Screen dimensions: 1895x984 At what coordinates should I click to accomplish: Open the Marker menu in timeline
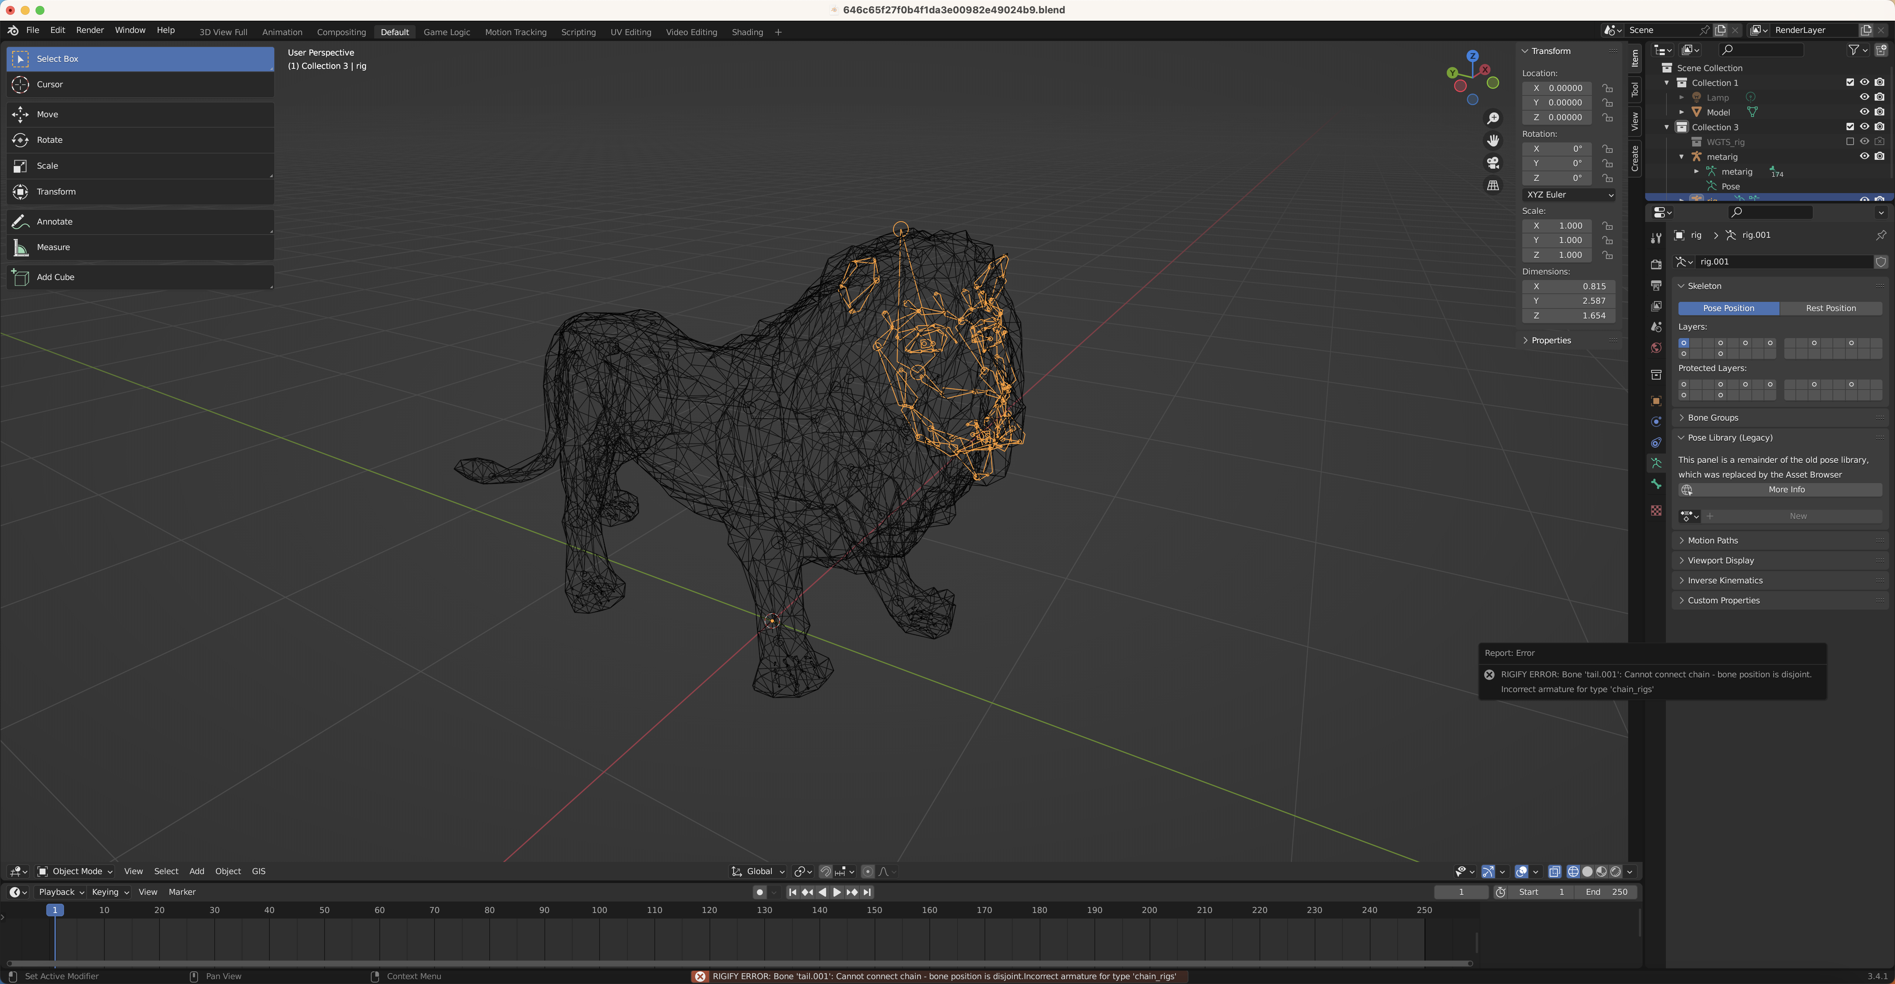tap(182, 892)
